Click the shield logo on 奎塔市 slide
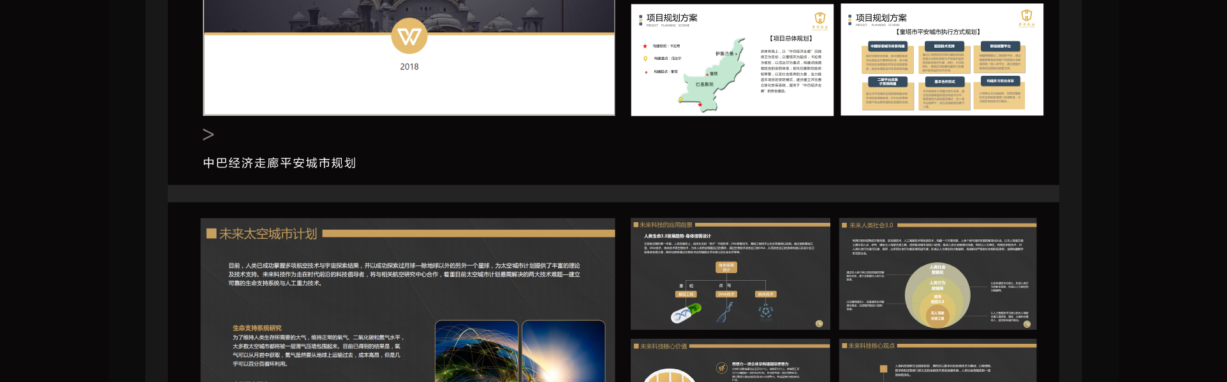The height and width of the screenshot is (382, 1227). coord(1027,18)
